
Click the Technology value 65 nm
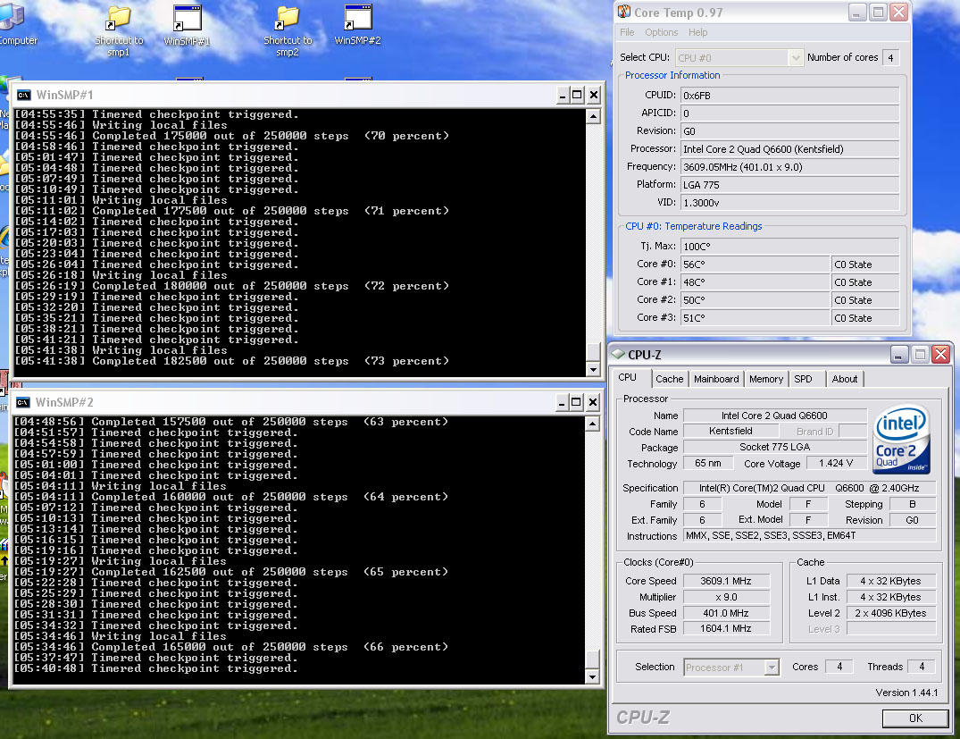tap(708, 463)
